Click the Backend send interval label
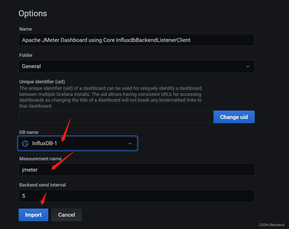The width and height of the screenshot is (289, 229). pos(42,185)
